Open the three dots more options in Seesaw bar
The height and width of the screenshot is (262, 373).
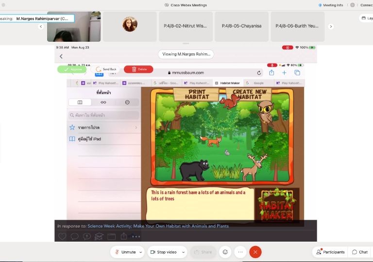136,237
